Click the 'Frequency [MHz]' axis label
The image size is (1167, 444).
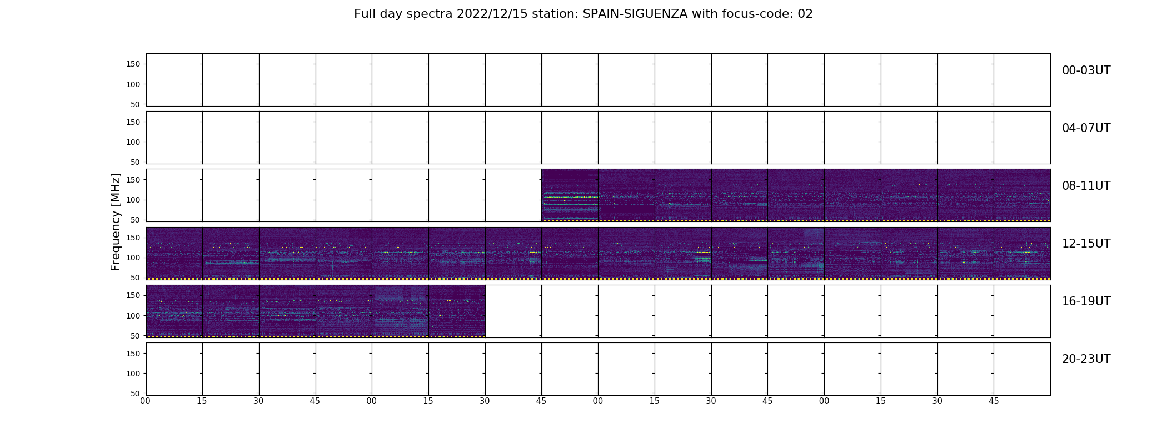[x=116, y=222]
